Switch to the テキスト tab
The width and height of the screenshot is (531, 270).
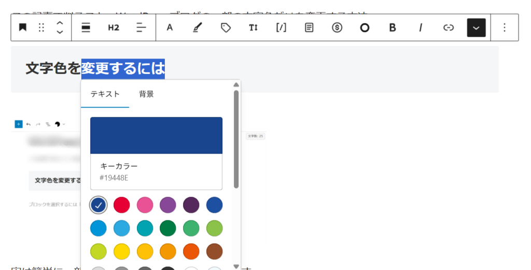[x=105, y=94]
